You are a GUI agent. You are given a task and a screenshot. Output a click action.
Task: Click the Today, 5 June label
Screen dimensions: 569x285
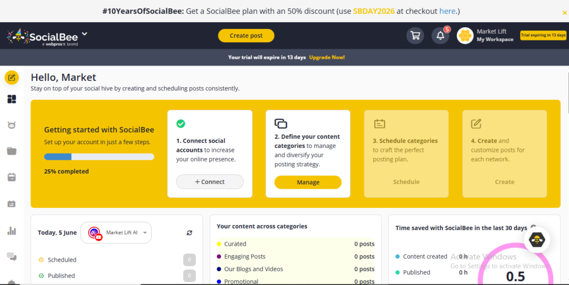(x=57, y=232)
